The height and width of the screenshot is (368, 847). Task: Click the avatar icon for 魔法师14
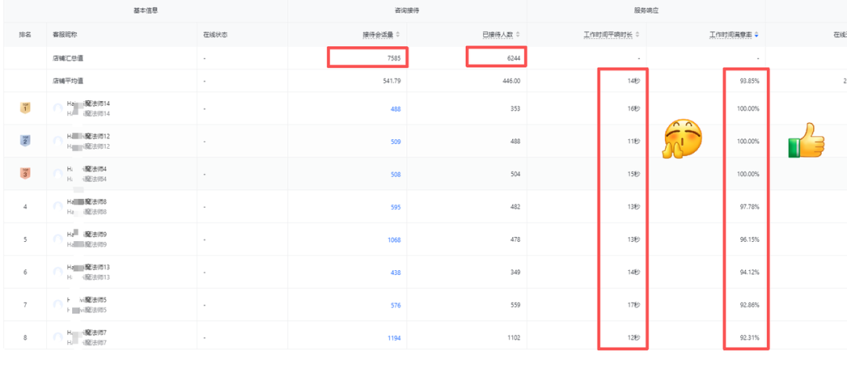[58, 109]
